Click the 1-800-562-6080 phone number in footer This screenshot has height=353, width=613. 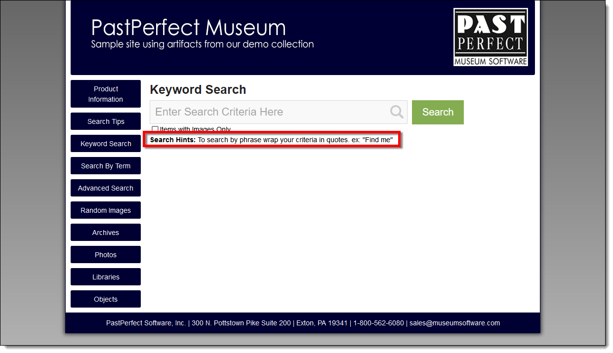point(378,323)
